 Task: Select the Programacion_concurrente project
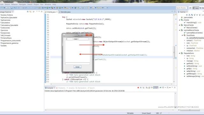pos(11,41)
